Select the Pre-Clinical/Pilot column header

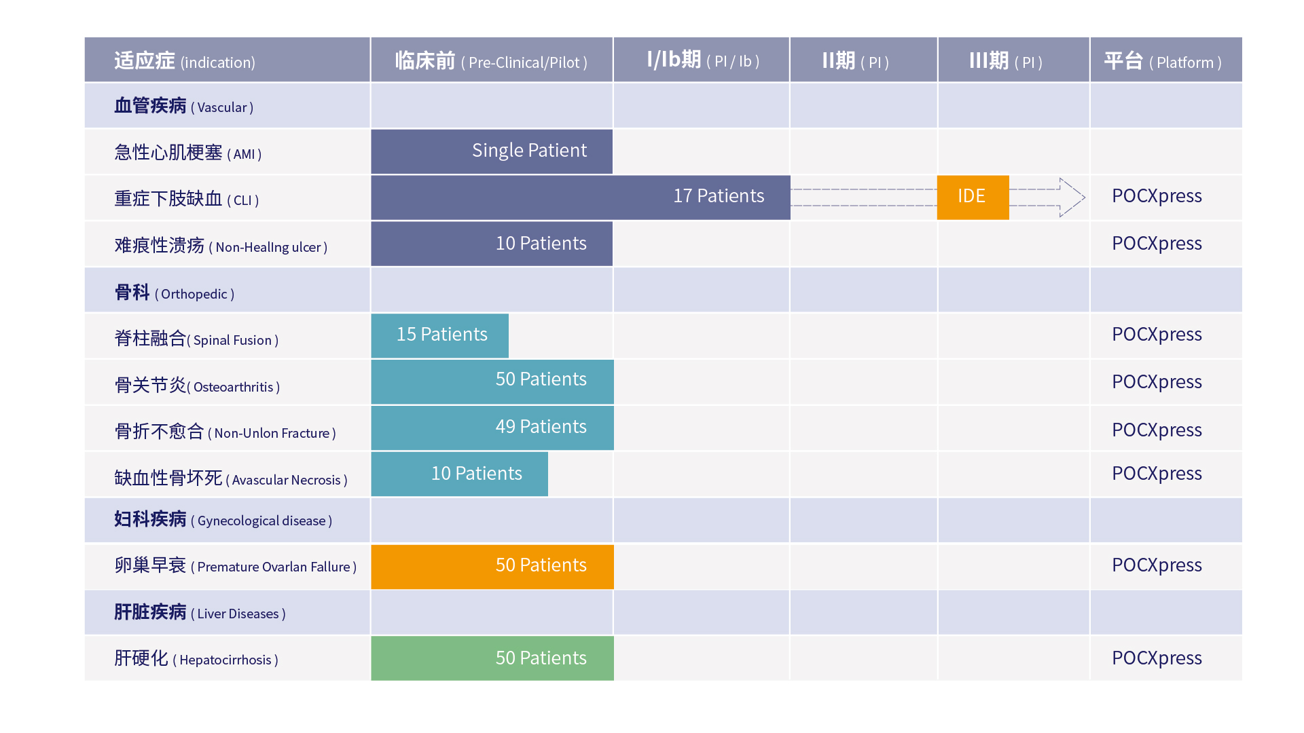491,61
